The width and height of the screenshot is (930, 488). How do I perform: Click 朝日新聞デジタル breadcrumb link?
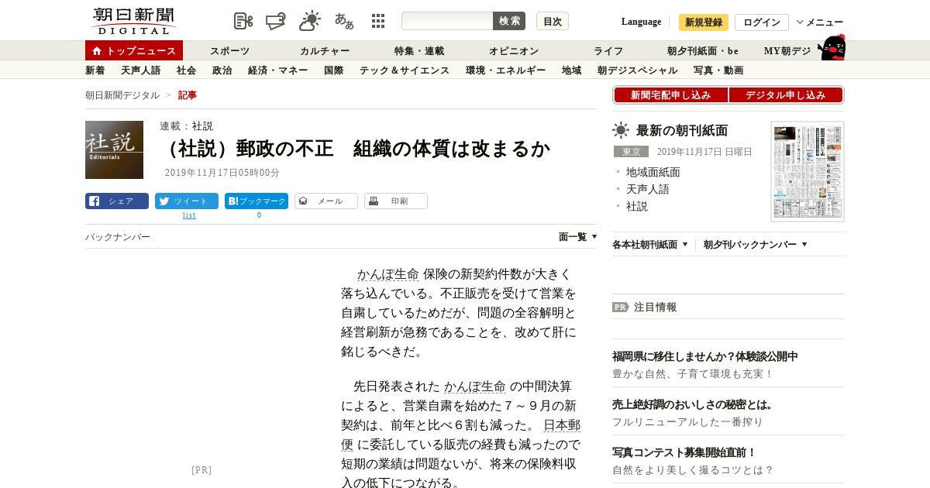click(x=122, y=95)
